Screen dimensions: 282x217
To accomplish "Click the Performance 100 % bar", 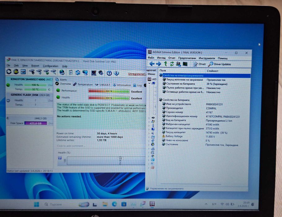I will pos(109,91).
